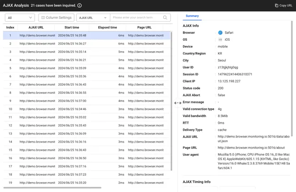Image resolution: width=296 pixels, height=192 pixels.
Task: Select row 9 started 16:37:00
Action: click(x=86, y=101)
